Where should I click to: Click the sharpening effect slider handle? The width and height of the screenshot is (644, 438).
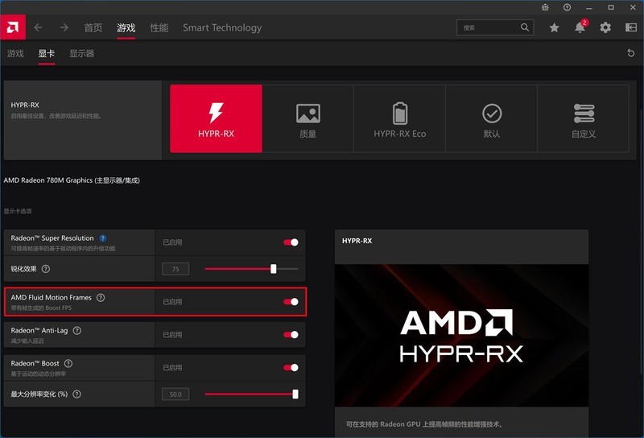(x=274, y=269)
